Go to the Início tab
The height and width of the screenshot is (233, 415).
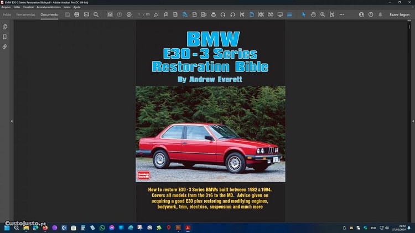click(x=7, y=14)
